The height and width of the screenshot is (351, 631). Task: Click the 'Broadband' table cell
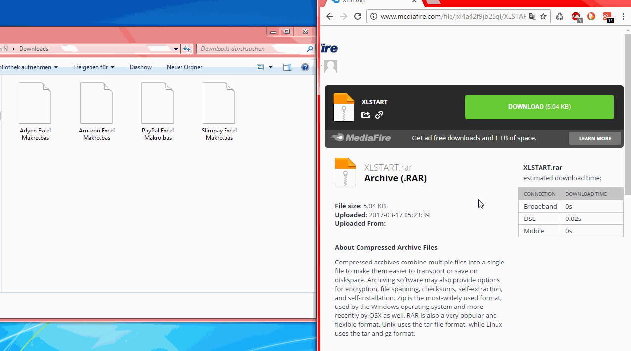coord(540,206)
